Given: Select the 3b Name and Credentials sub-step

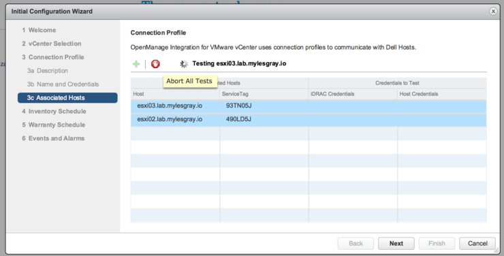Looking at the screenshot, I should click(63, 84).
